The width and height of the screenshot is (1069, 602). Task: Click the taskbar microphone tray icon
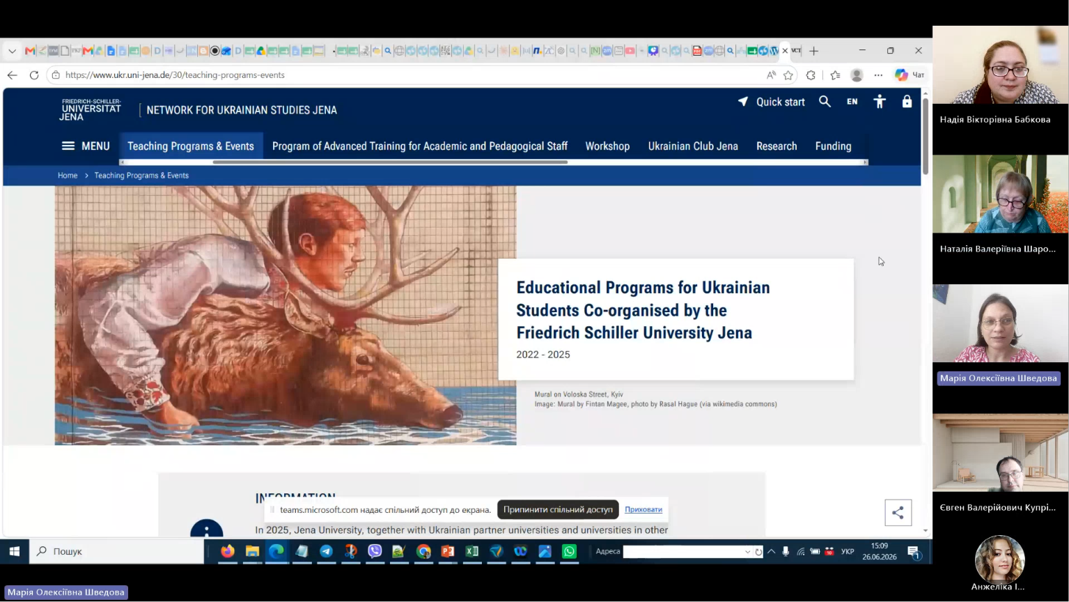(786, 551)
